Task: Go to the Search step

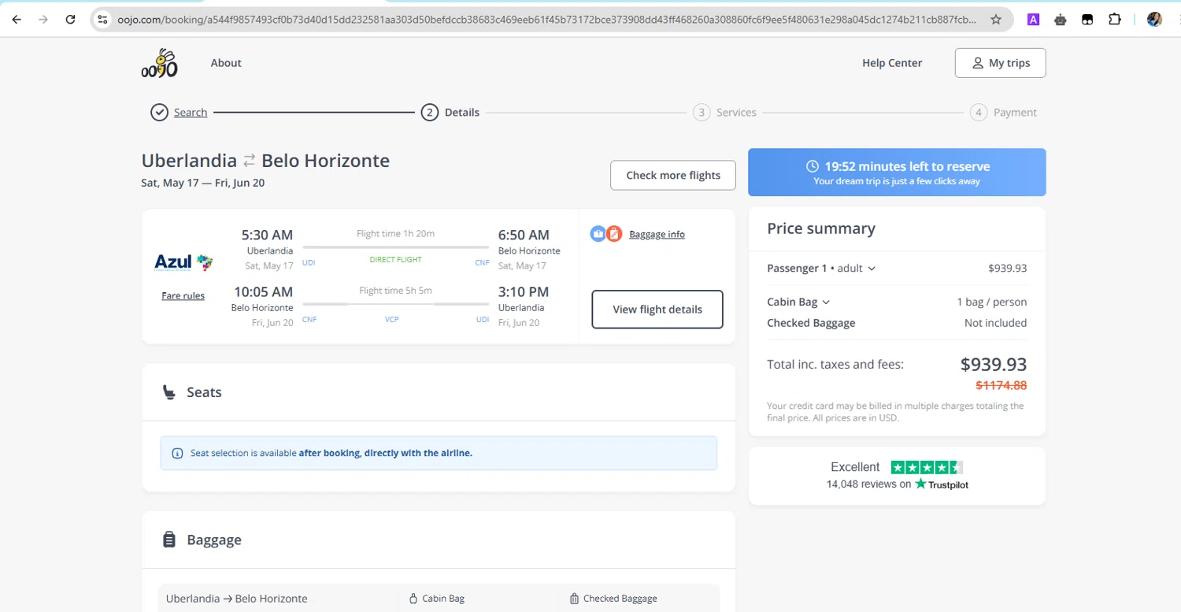Action: [x=191, y=113]
